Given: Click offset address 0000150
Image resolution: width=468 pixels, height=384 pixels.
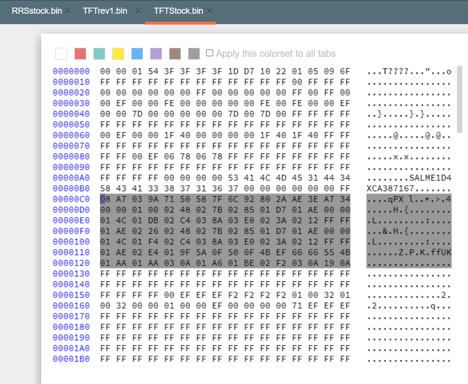Looking at the screenshot, I should point(71,295).
